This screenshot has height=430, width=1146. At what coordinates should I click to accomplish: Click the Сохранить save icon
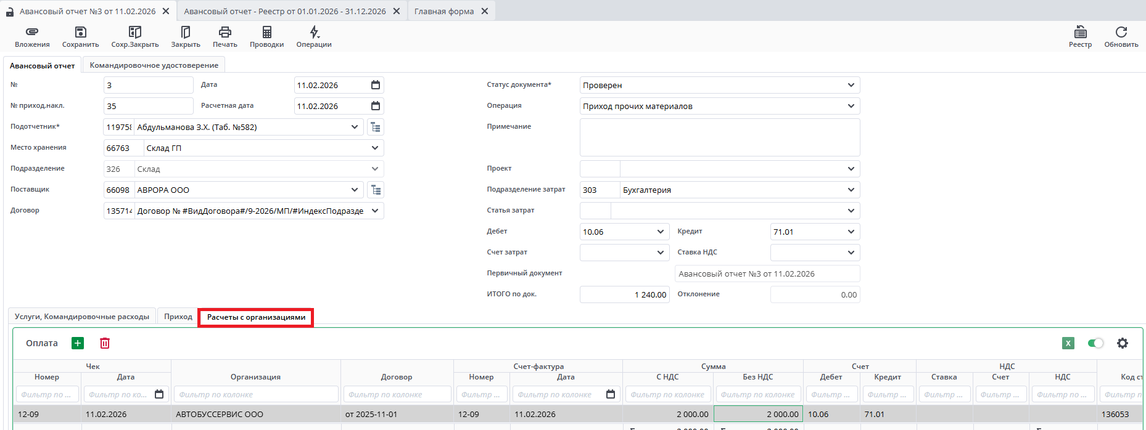(80, 32)
